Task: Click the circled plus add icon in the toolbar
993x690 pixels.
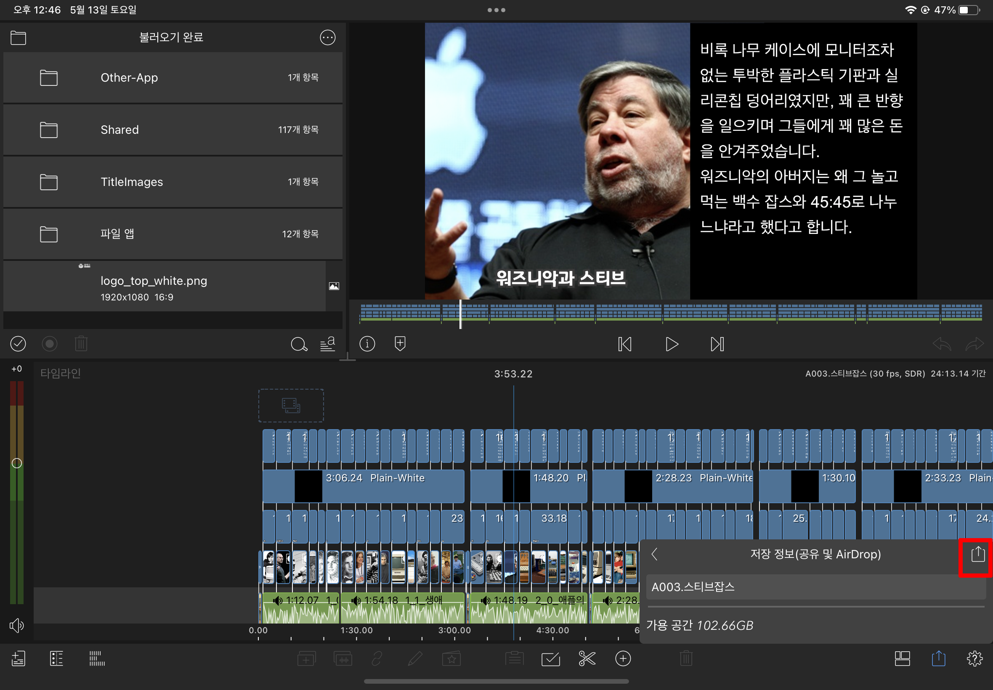Action: click(623, 659)
